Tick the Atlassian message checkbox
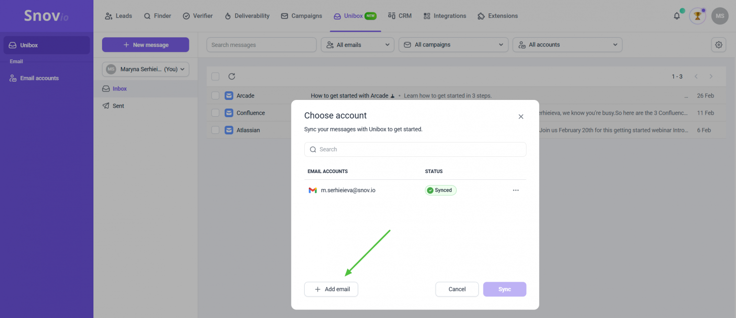This screenshot has height=318, width=736. pos(216,130)
